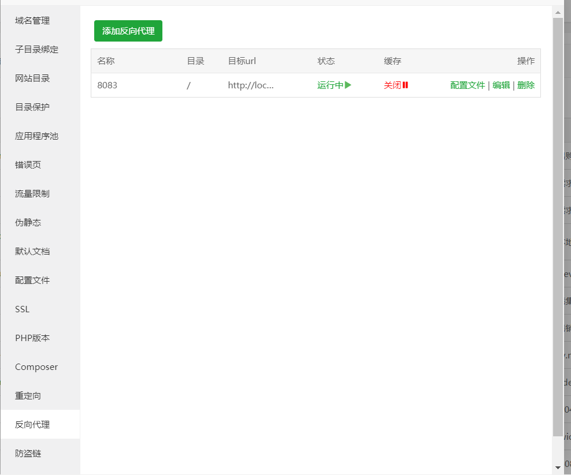Click the 添加反向代理 button

(x=128, y=31)
